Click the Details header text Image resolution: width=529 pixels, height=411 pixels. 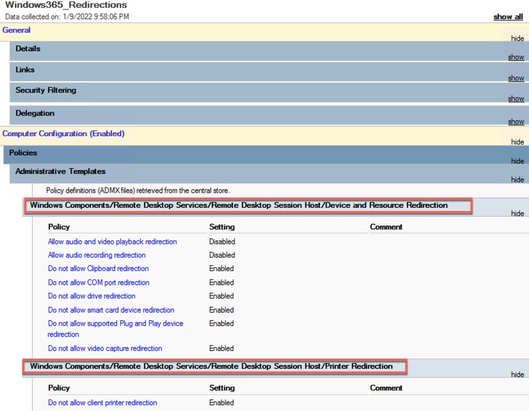coord(28,49)
